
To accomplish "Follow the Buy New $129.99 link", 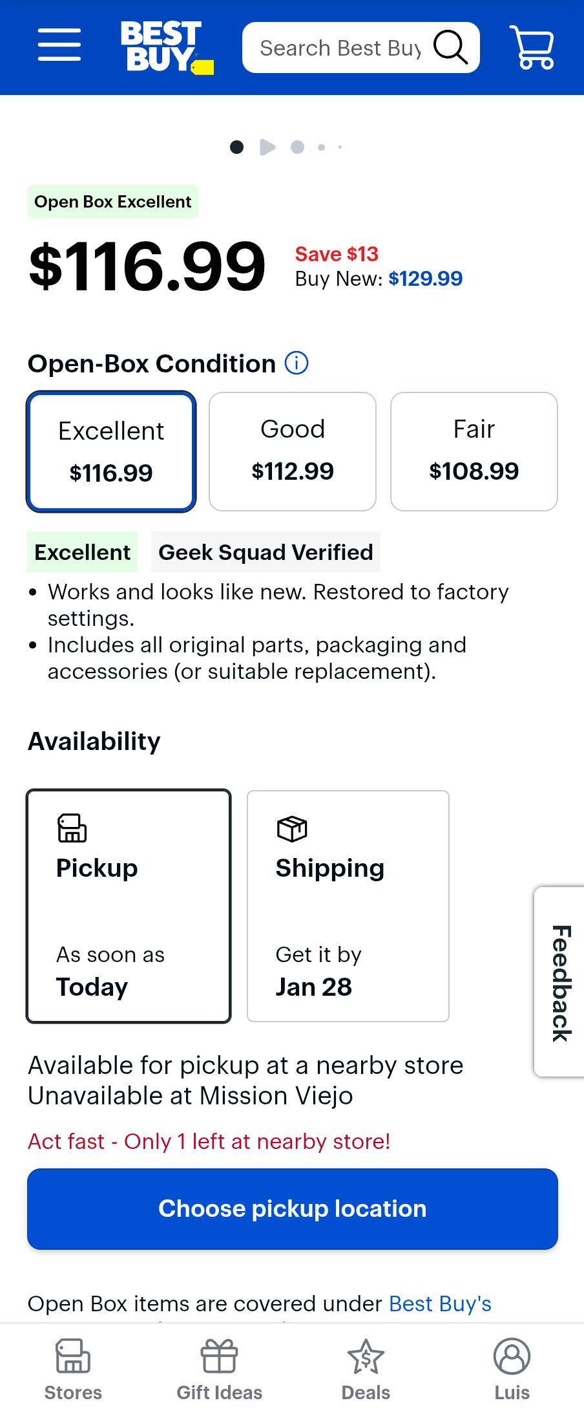I will tap(425, 279).
